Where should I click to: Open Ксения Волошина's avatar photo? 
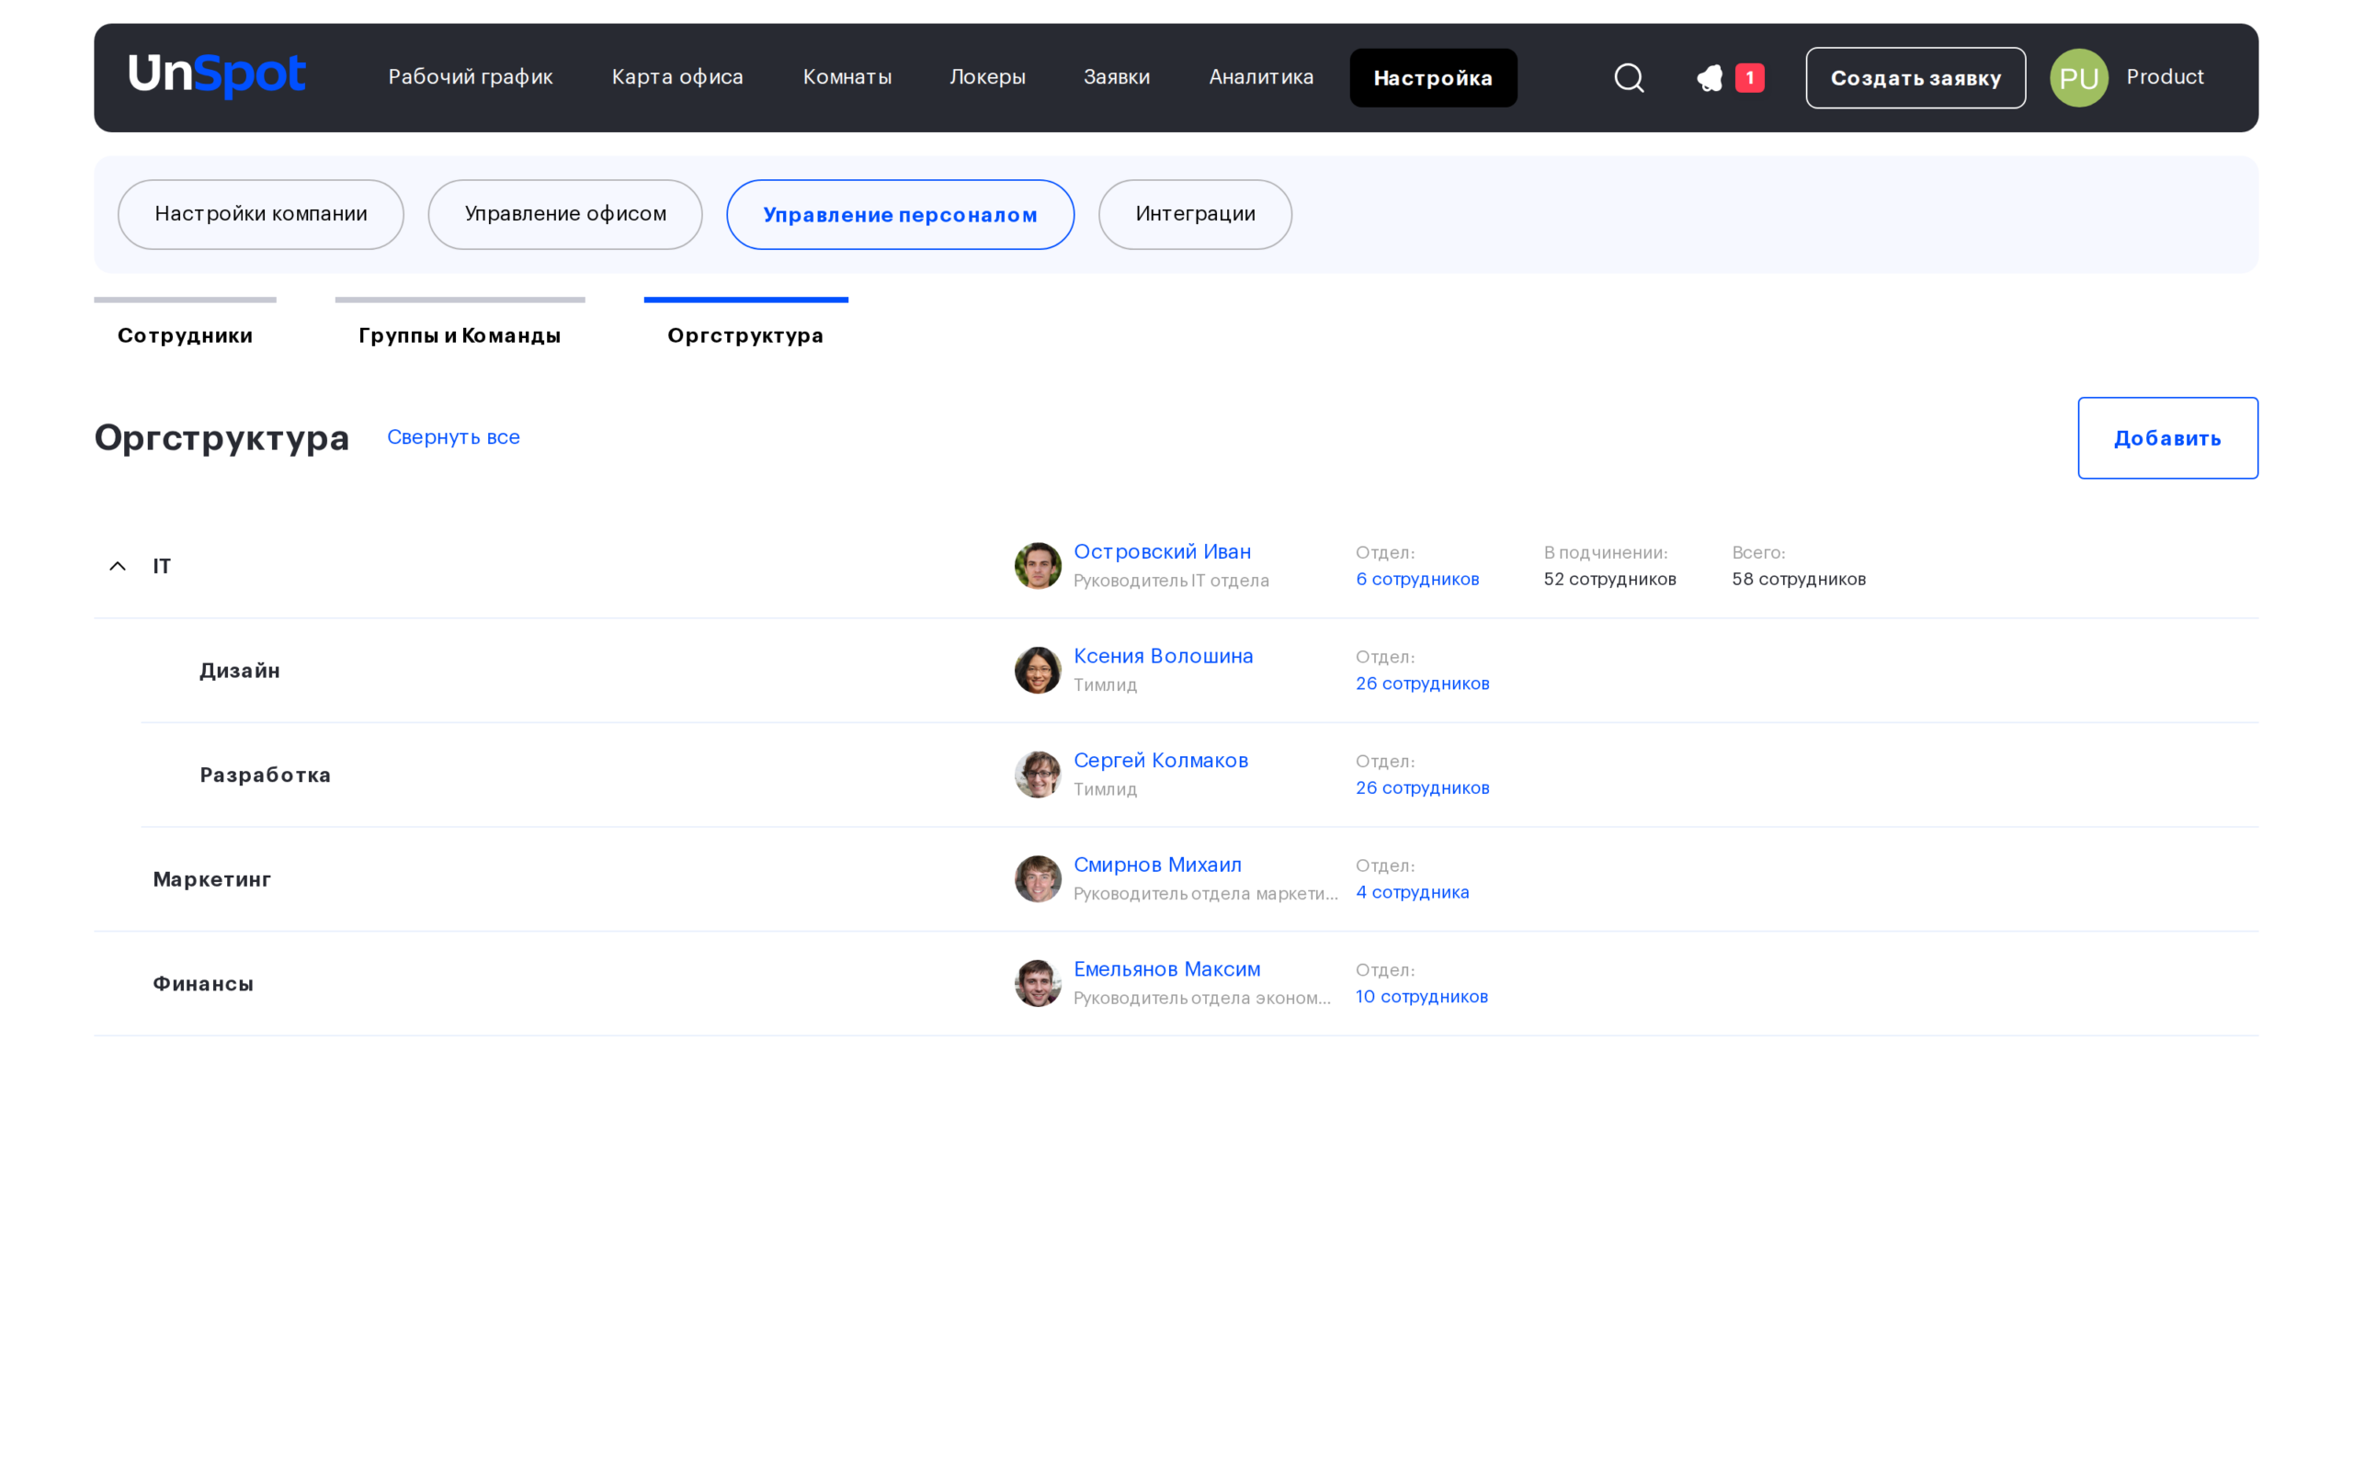click(x=1038, y=670)
